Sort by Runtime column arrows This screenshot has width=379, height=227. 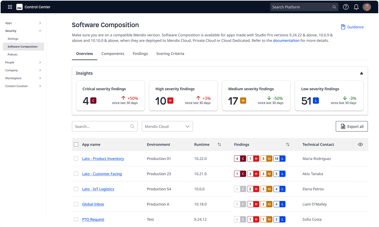pyautogui.click(x=219, y=144)
